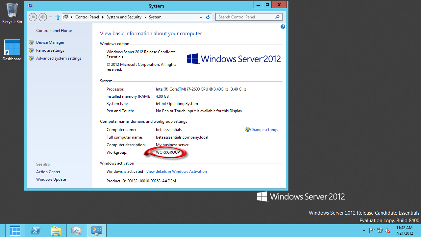This screenshot has height=237, width=421.
Task: Refresh the address bar view
Action: 208,17
